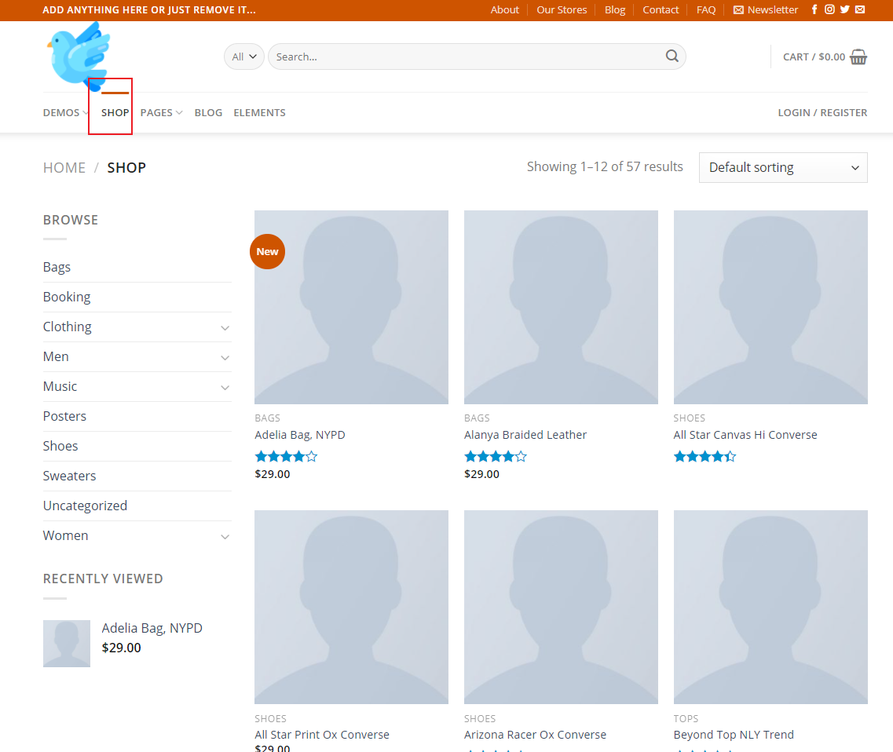Click the Twitter icon in header
This screenshot has height=752, width=893.
pyautogui.click(x=844, y=9)
